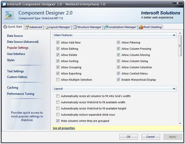
Task: Open the Layout Manager tab
Action: (57, 27)
